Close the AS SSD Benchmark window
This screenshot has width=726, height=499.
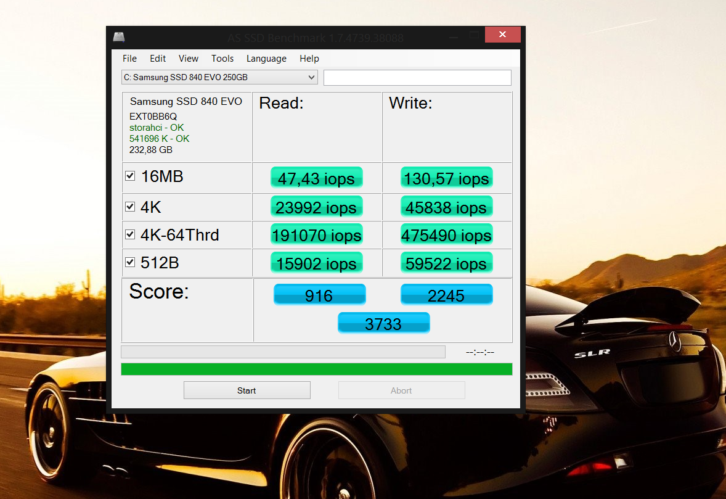click(503, 35)
